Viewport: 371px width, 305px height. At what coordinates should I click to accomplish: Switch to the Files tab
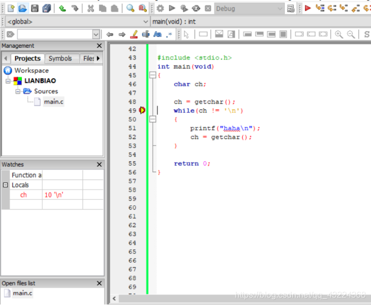(88, 58)
